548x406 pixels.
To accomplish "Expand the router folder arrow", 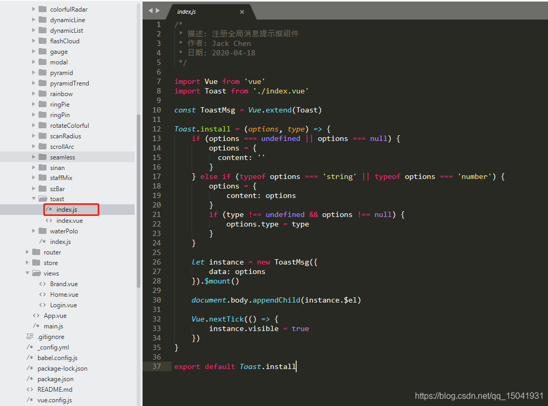I will pyautogui.click(x=27, y=252).
